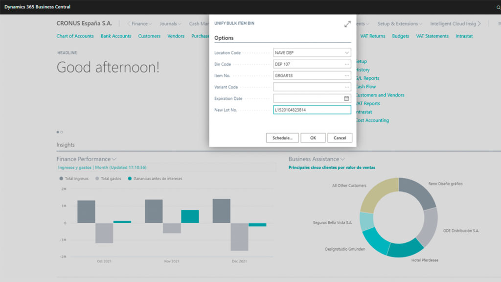Open Variant Code lookup ellipsis
The width and height of the screenshot is (501, 282).
347,87
